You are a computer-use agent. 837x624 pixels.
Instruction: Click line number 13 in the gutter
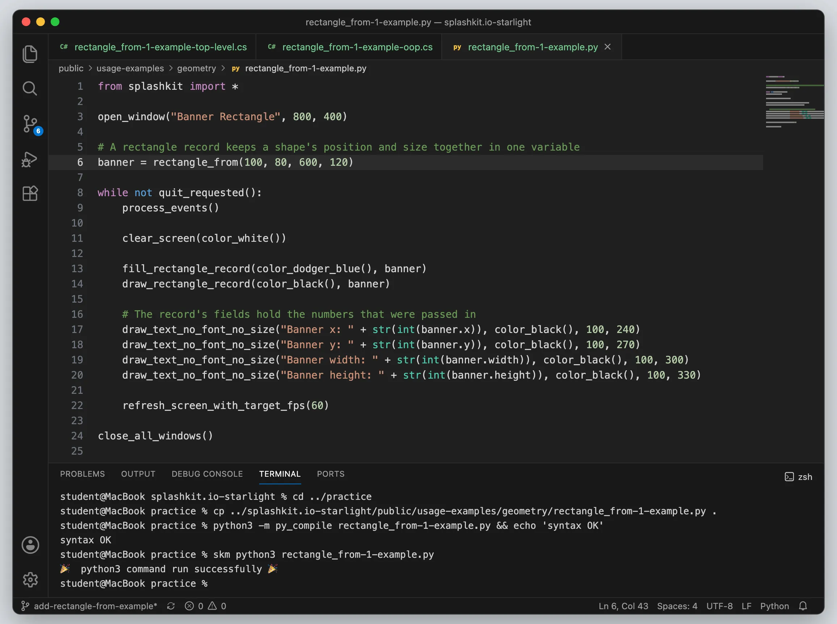(77, 269)
